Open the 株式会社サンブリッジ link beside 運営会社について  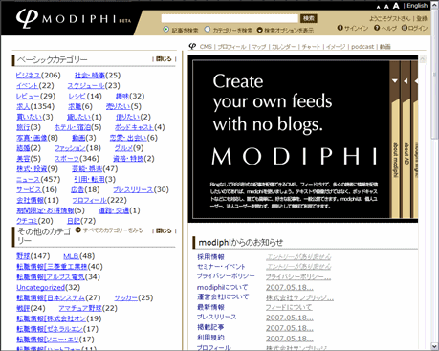(x=299, y=297)
